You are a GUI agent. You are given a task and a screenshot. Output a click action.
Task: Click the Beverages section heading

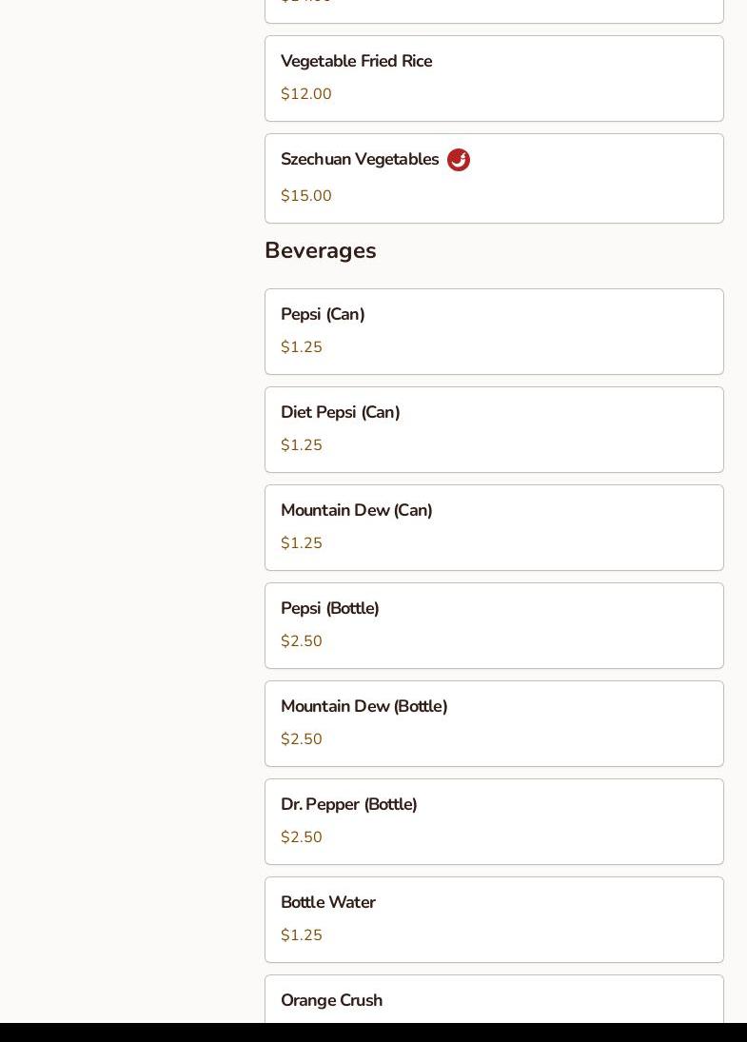click(x=320, y=250)
